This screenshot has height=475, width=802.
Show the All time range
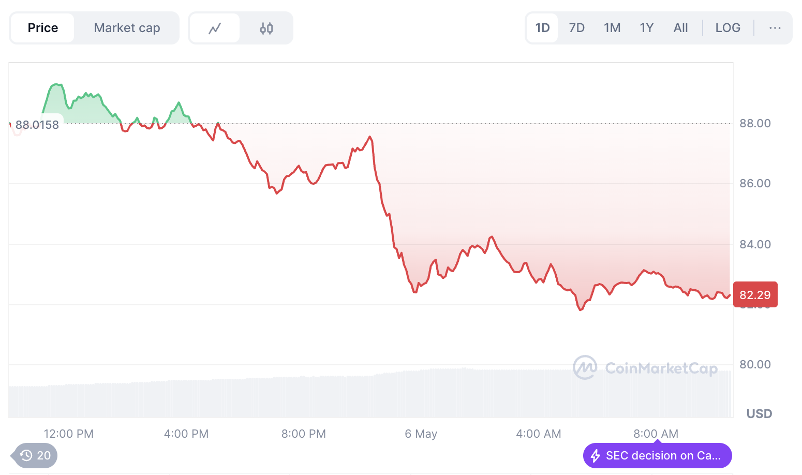(x=680, y=28)
